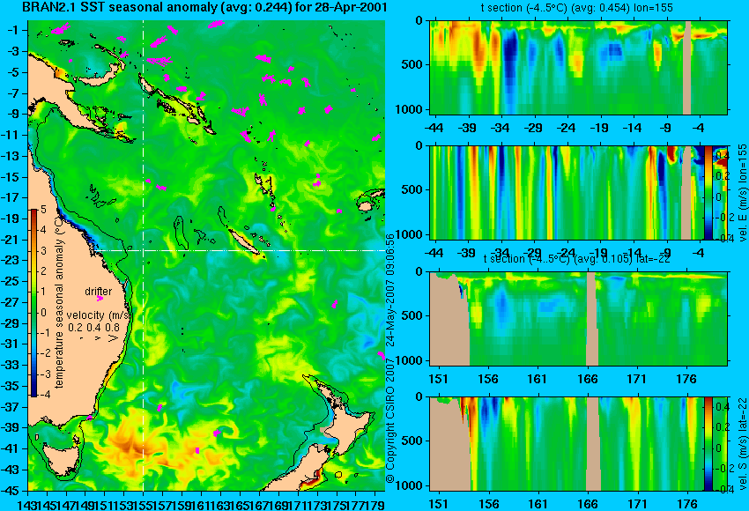Viewport: 749px width, 511px height.
Task: Click the '0.8' velocity scale value in legend
Action: click(x=113, y=328)
